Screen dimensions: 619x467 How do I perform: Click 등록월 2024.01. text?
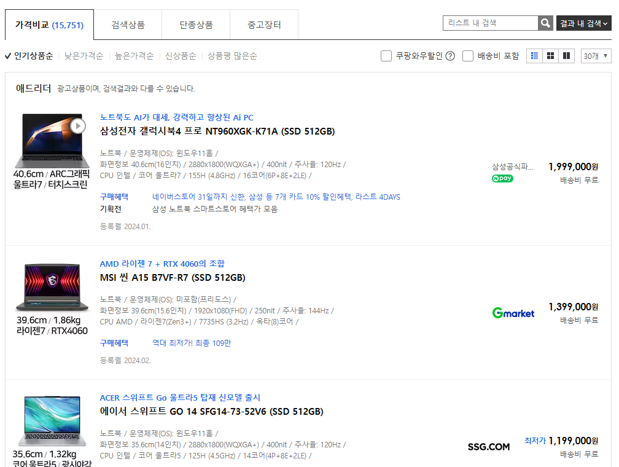[x=125, y=226]
